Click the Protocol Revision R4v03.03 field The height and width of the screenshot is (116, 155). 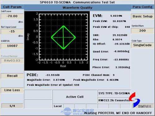(12, 61)
